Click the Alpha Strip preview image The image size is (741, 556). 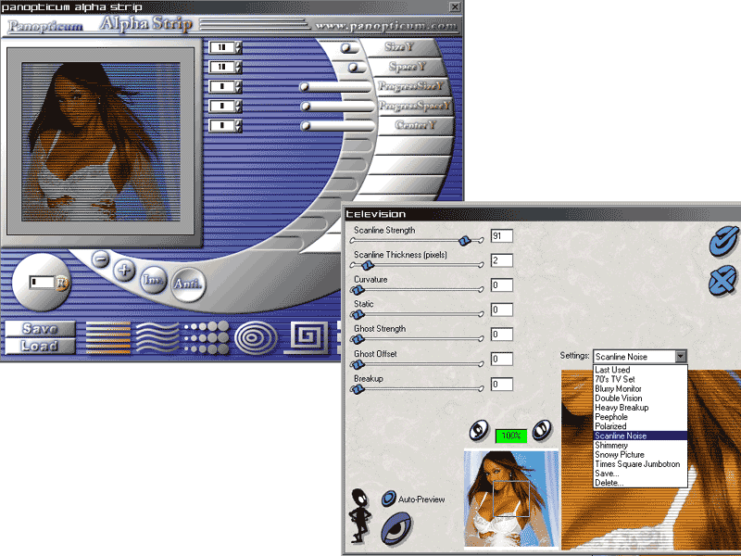coord(101,142)
